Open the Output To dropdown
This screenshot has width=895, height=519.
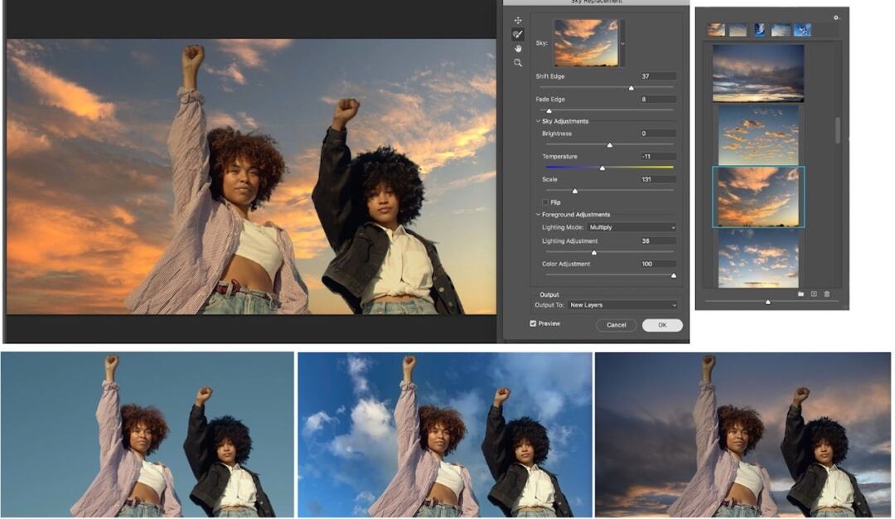click(622, 305)
